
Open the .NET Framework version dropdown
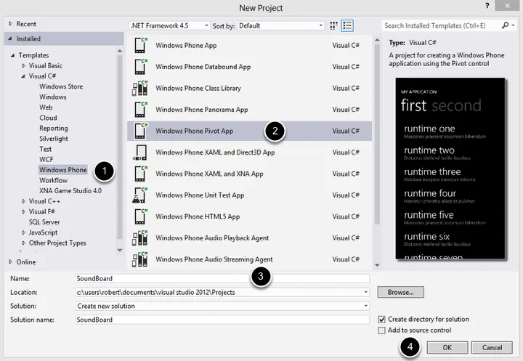(169, 25)
